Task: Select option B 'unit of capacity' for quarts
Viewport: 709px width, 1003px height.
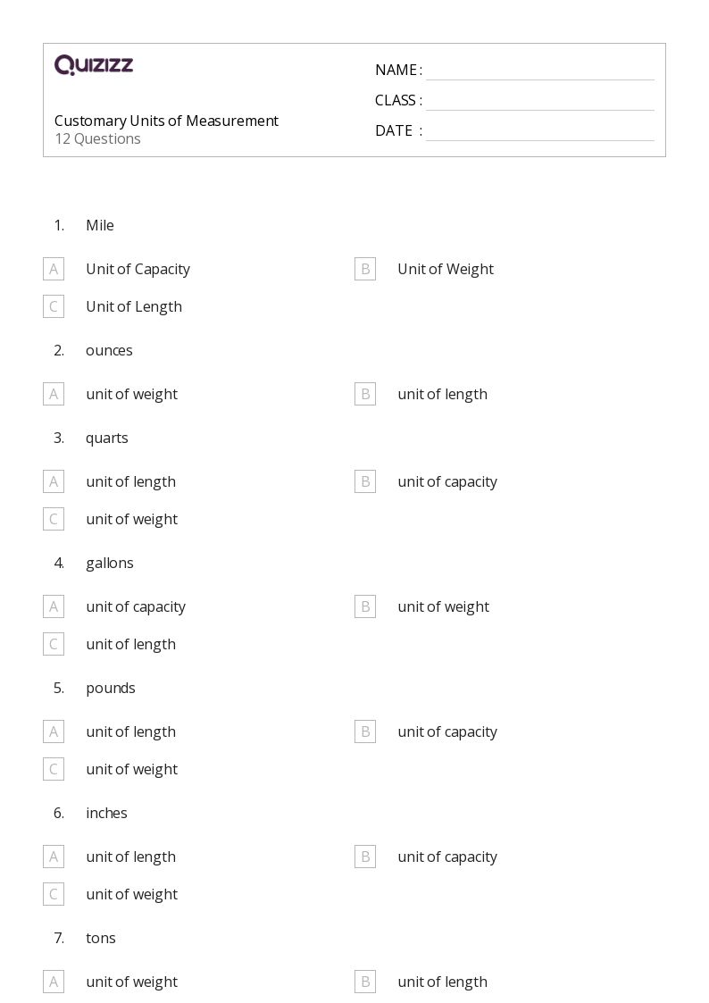Action: (365, 481)
